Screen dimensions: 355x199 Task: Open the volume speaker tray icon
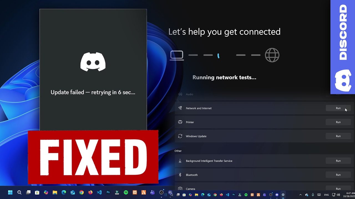tap(338, 195)
